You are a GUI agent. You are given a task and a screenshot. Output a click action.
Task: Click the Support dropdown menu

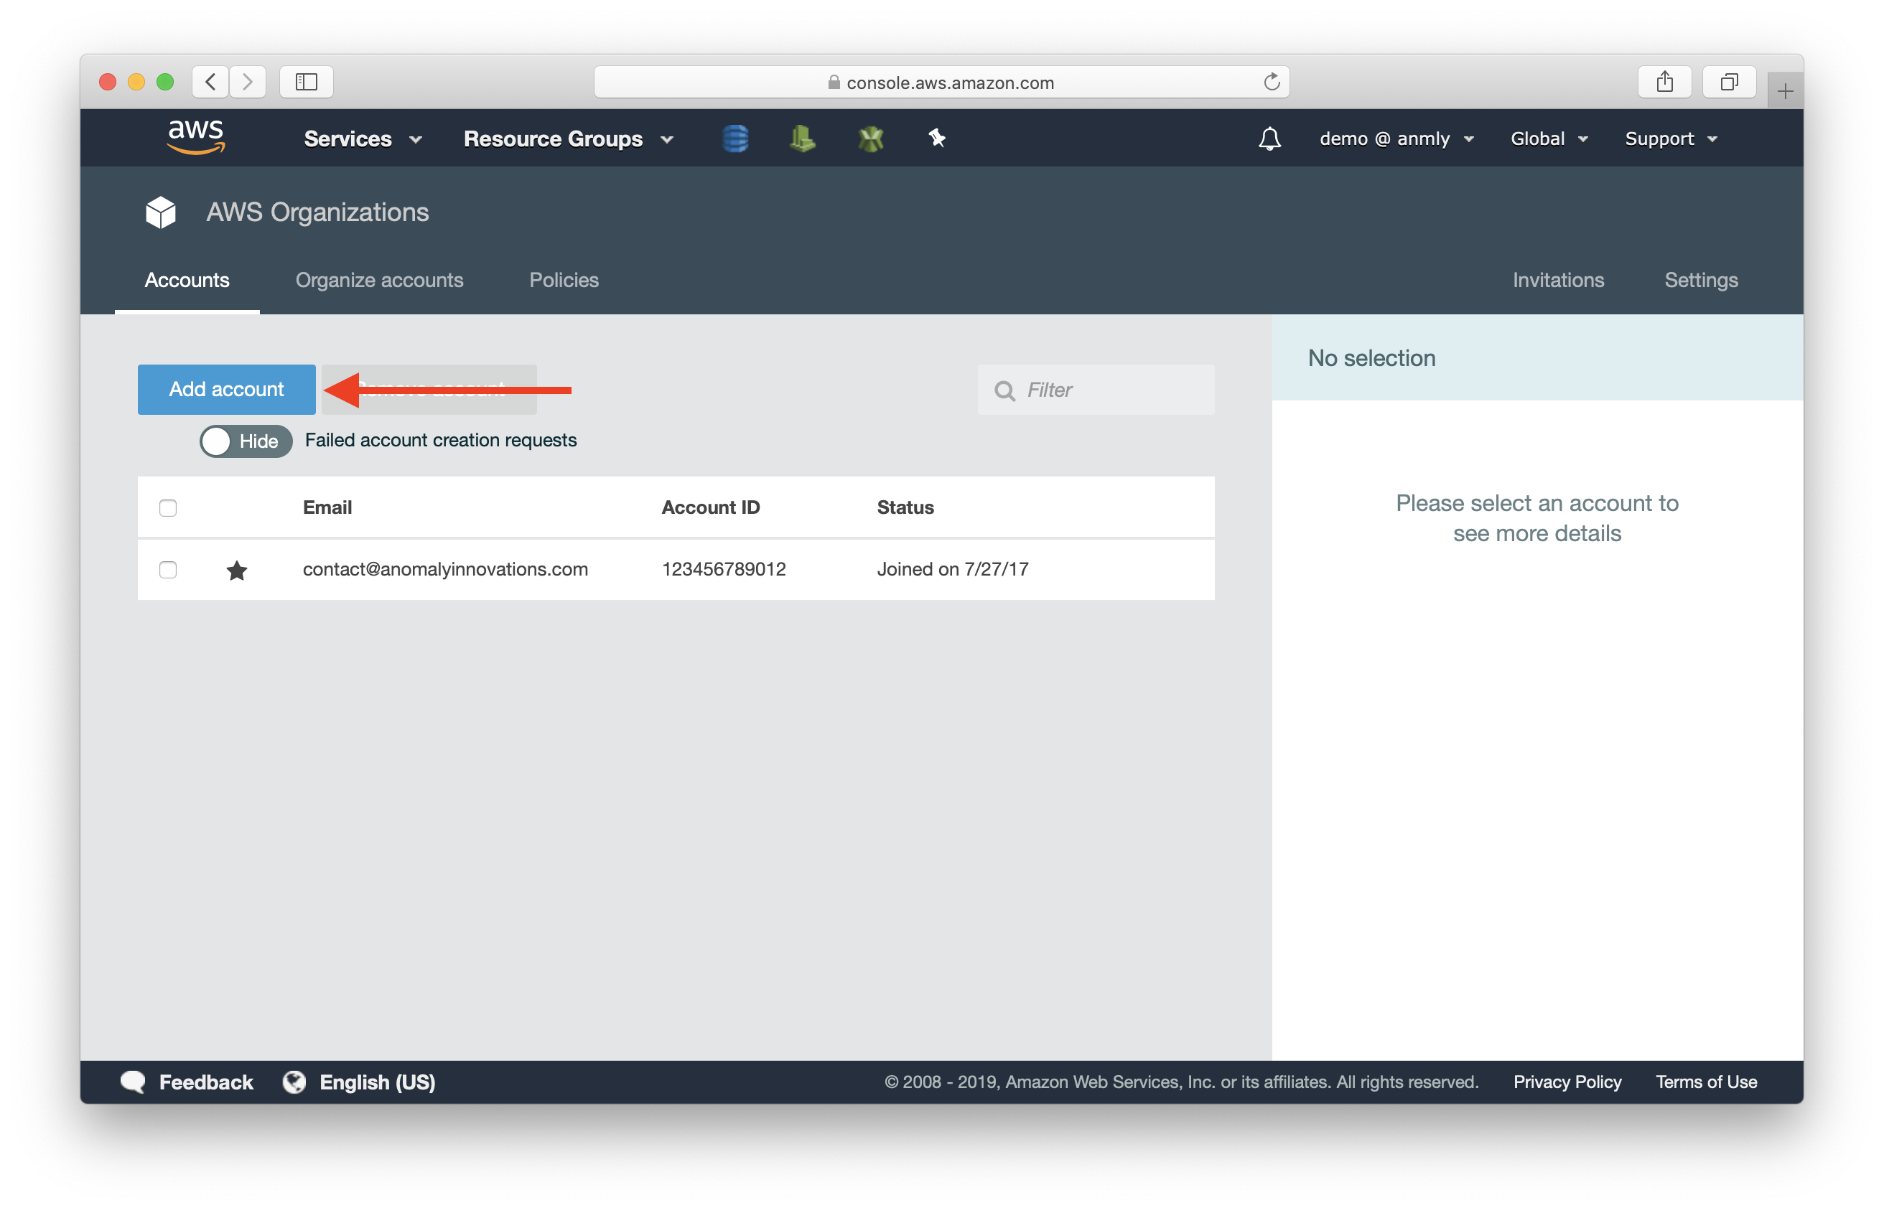pyautogui.click(x=1670, y=137)
